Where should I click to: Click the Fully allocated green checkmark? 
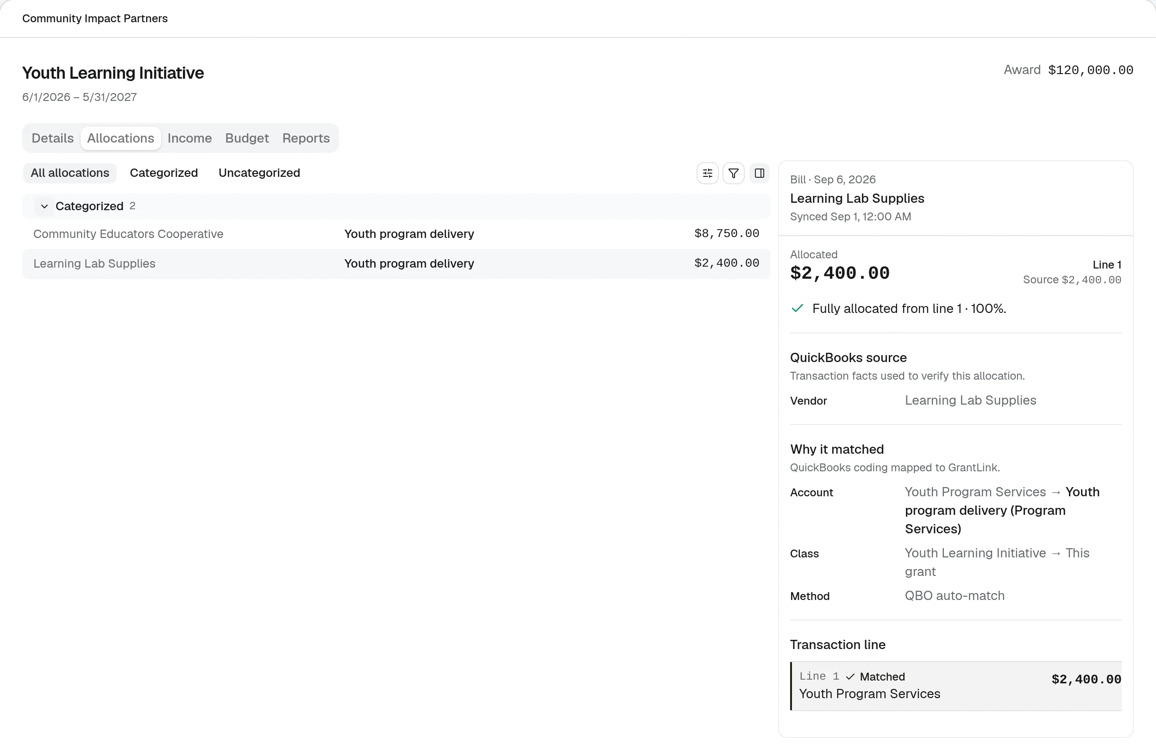click(x=797, y=308)
